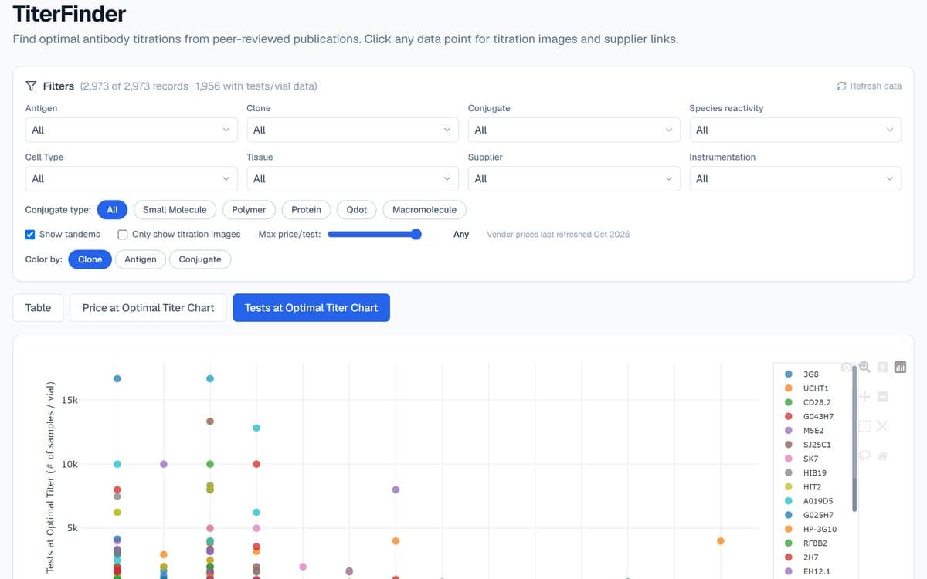Switch to the Table tab
The image size is (927, 579).
(38, 307)
